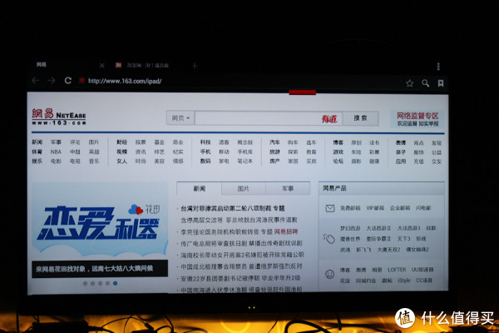Open the 来网易花田找对象 banner caption

click(x=100, y=269)
